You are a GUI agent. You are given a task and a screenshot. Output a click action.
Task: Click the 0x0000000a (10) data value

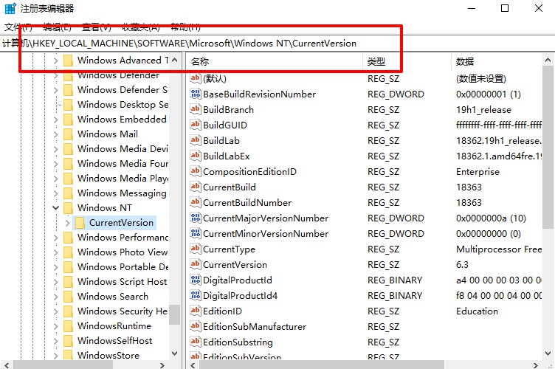tap(491, 218)
